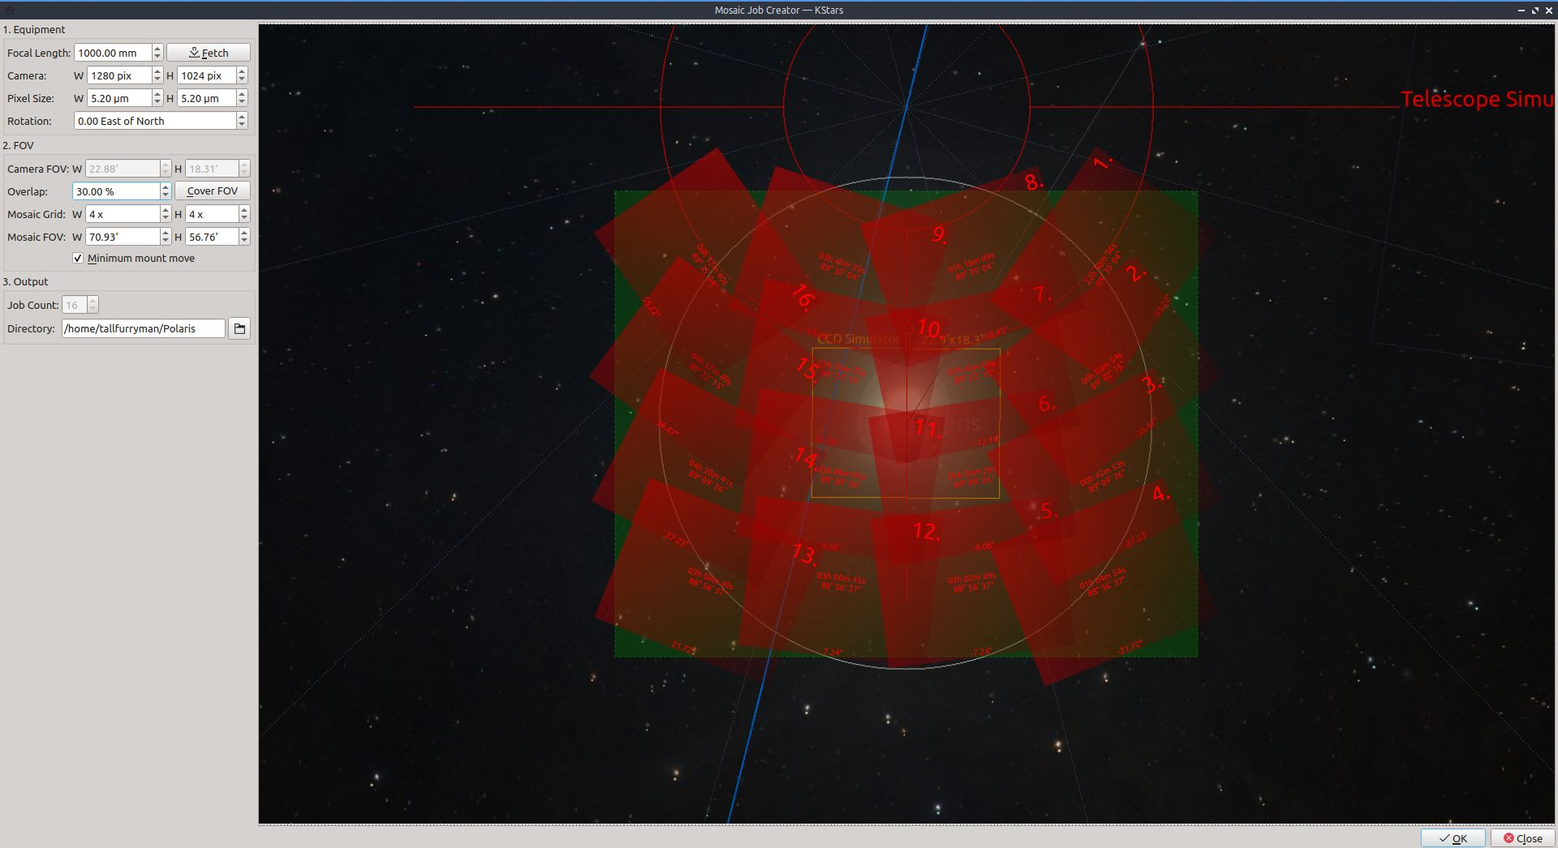Click the Fetch equipment button
The height and width of the screenshot is (848, 1558).
pos(209,53)
